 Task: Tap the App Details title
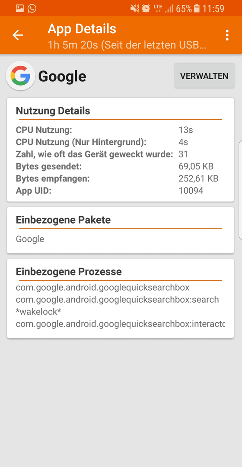pyautogui.click(x=82, y=29)
